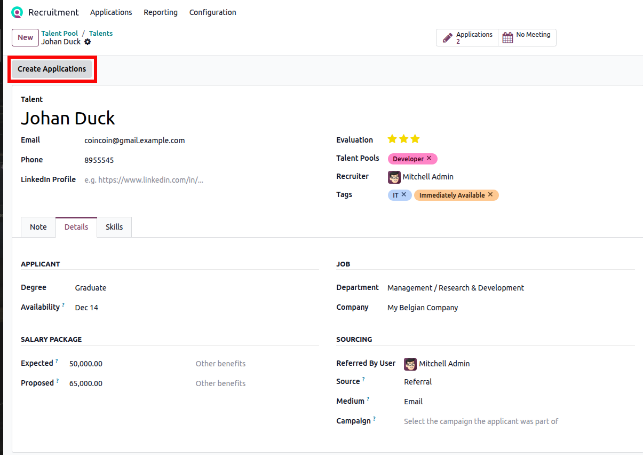Viewport: 643px width, 455px height.
Task: Set evaluation to three stars
Action: point(415,139)
